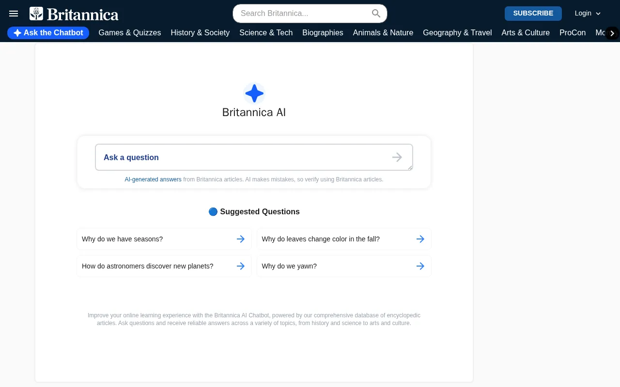Click the Britannica wordmark text

83,15
